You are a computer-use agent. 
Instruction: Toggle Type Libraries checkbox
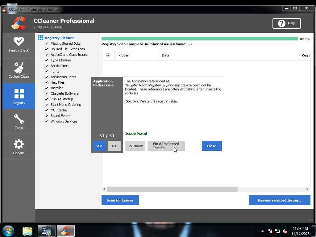(x=47, y=60)
